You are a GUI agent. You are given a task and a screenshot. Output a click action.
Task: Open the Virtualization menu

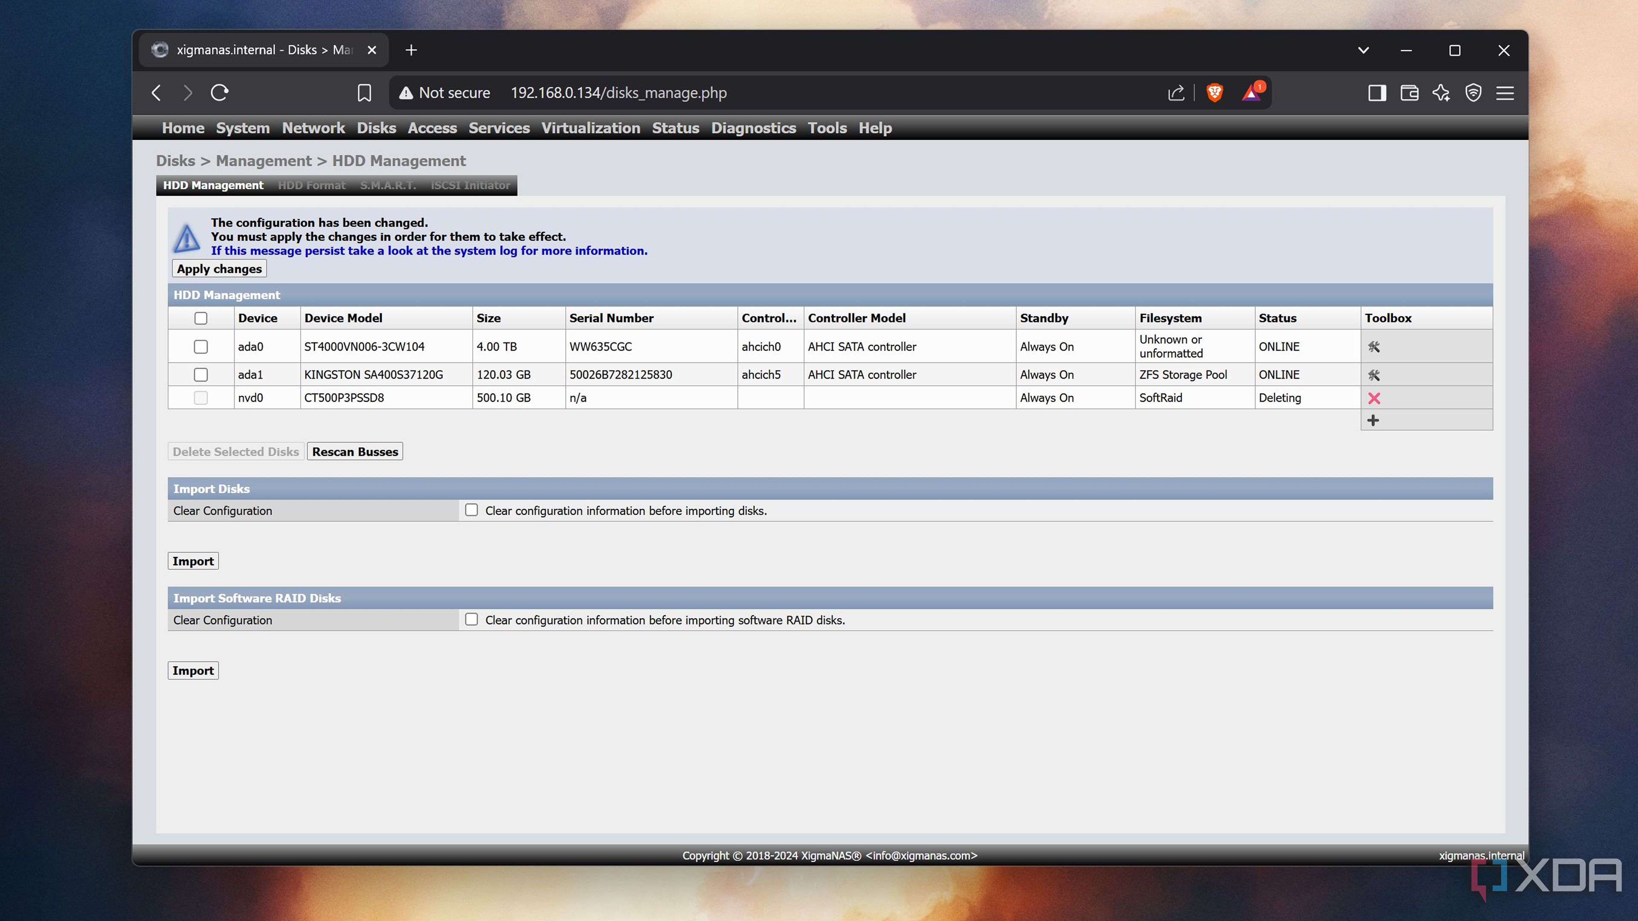pyautogui.click(x=591, y=128)
